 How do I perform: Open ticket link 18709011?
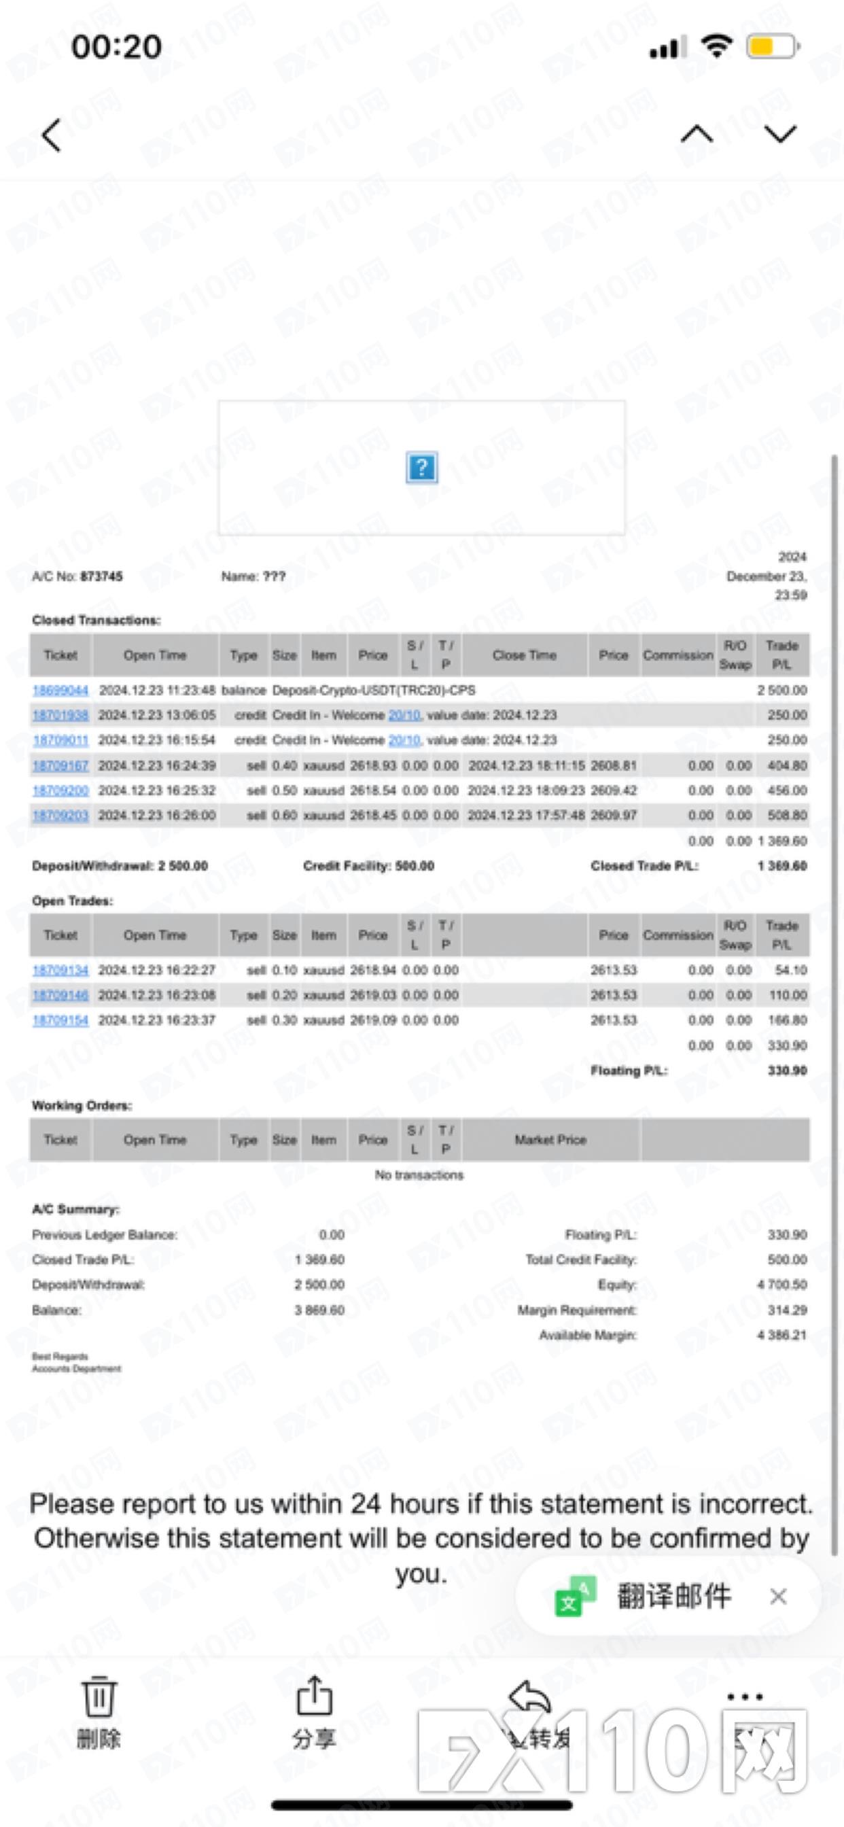pos(60,740)
